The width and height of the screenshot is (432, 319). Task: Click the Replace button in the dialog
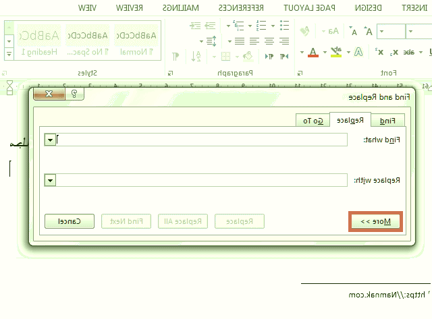[x=240, y=221]
